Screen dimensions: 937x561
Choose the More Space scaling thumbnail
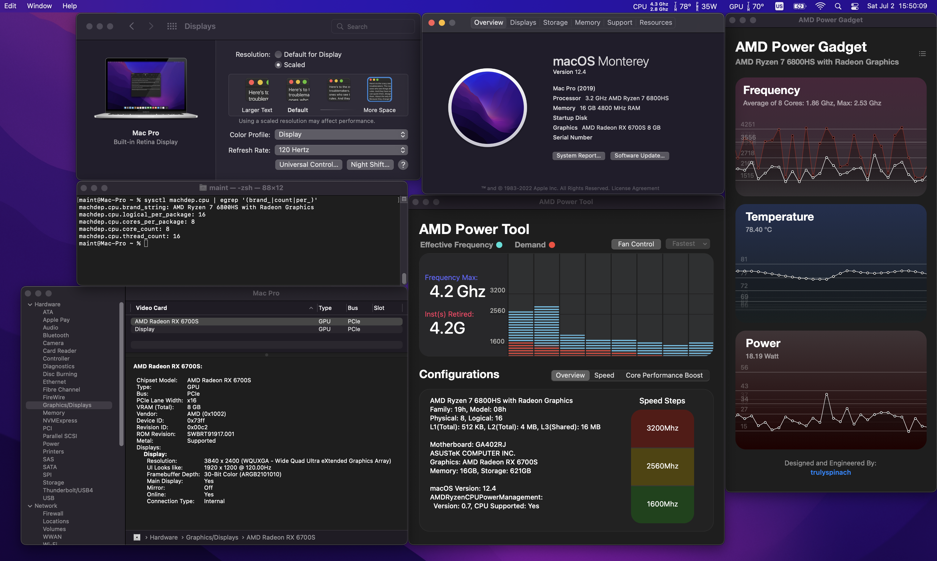tap(379, 90)
